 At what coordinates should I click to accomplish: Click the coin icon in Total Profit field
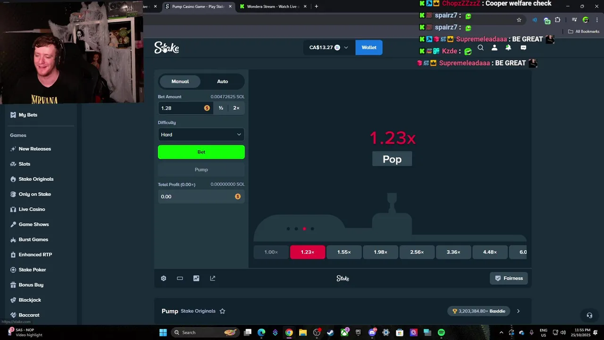[238, 196]
